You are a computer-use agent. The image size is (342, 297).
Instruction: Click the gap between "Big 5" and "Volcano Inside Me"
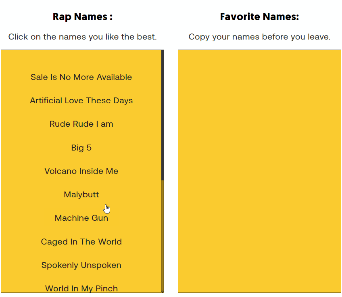click(81, 159)
